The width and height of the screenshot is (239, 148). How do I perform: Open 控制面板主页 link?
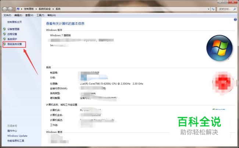14,22
